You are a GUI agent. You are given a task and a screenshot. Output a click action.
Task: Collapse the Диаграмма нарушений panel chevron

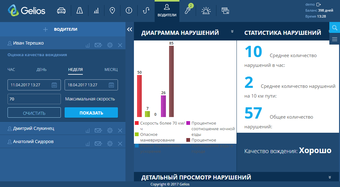pyautogui.click(x=232, y=31)
